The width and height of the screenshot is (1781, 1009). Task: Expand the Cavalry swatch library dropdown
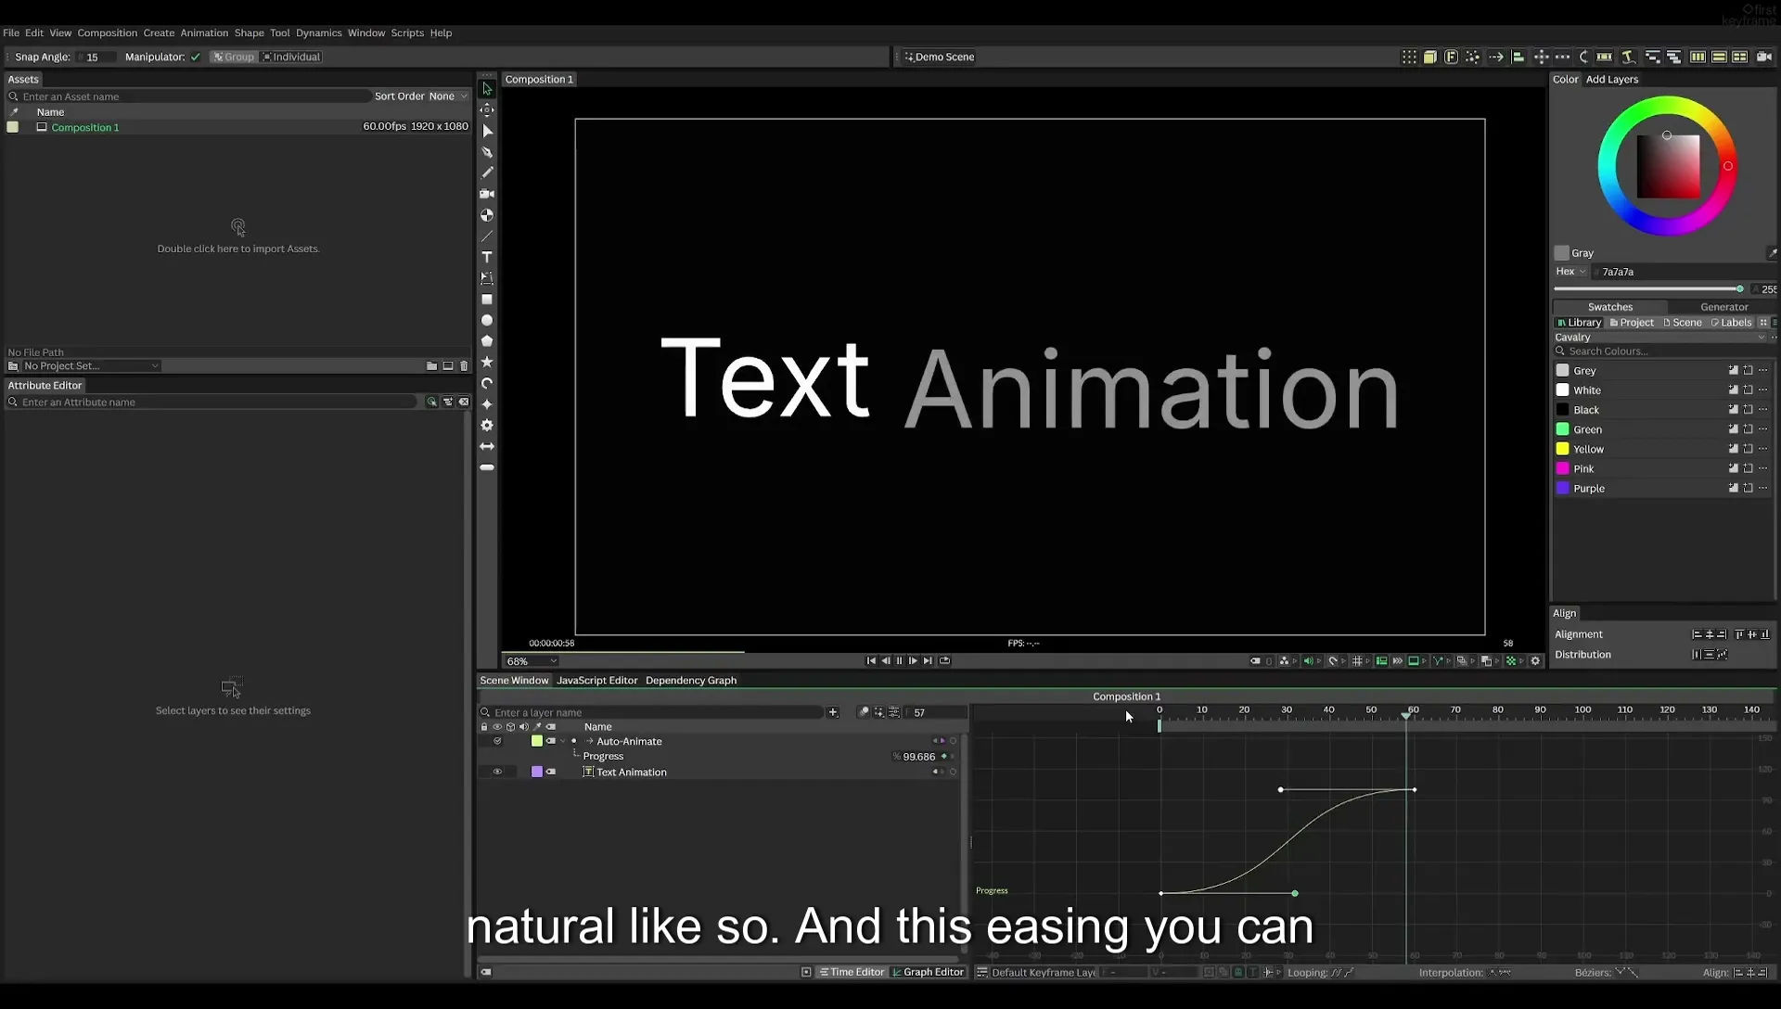click(x=1660, y=338)
